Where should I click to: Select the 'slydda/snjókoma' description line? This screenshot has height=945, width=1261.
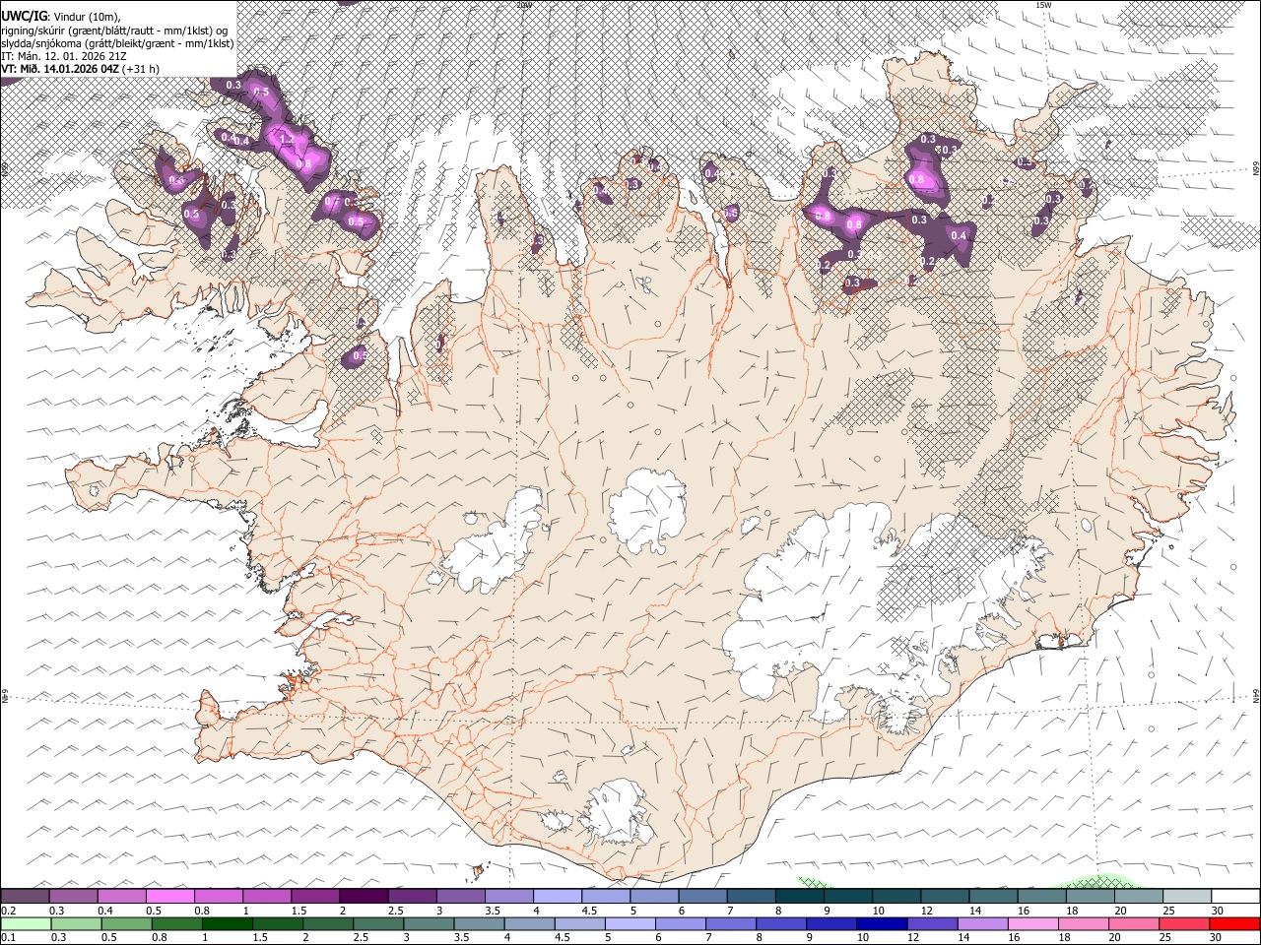coord(118,43)
